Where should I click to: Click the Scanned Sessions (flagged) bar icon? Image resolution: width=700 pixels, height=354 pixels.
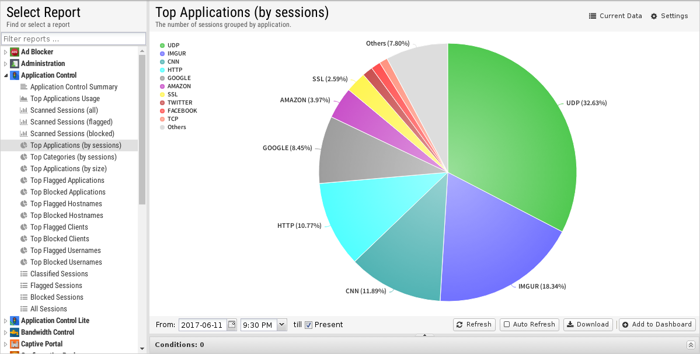(x=24, y=122)
